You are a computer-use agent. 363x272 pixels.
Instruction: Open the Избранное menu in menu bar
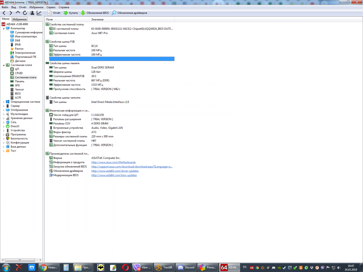pyautogui.click(x=36, y=7)
